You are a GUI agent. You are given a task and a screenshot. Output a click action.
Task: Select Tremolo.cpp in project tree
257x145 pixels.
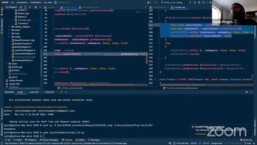pyautogui.click(x=23, y=20)
